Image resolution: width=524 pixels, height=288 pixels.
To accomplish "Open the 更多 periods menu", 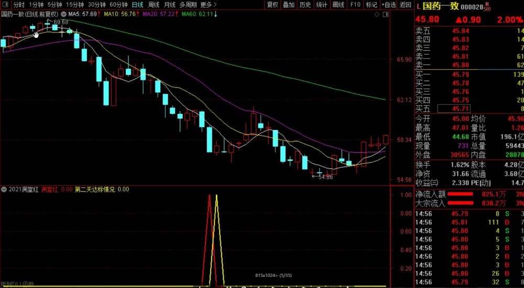I will [x=209, y=5].
